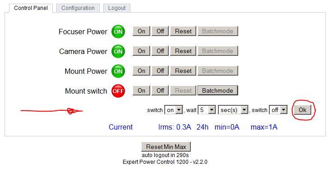Click the 'min=0A' value
This screenshot has width=332, height=171.
click(227, 127)
